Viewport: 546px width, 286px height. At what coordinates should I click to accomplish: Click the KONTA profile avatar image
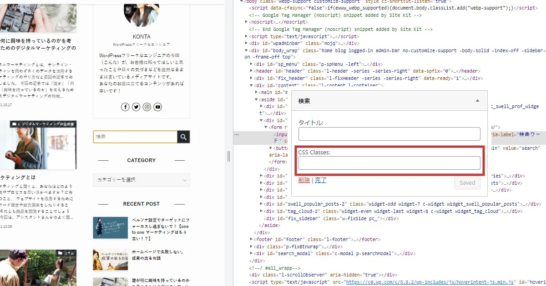(x=141, y=14)
